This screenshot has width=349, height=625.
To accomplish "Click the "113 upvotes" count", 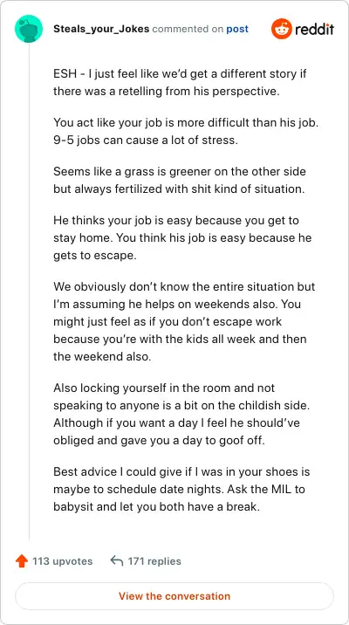I will [63, 561].
